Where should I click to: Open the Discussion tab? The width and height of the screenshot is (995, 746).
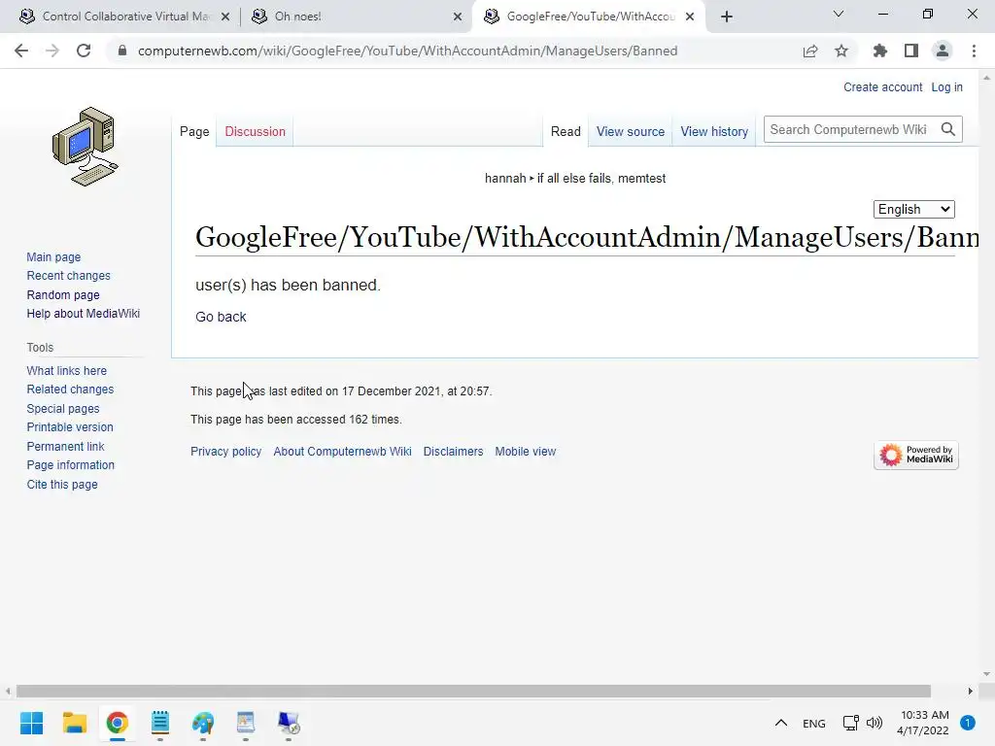[x=256, y=131]
